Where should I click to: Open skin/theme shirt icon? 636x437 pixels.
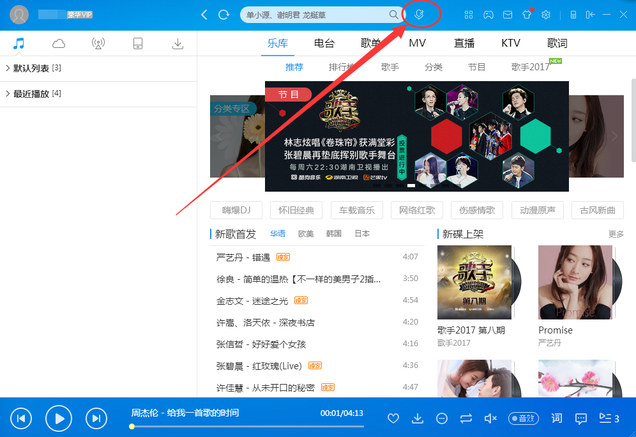[526, 13]
